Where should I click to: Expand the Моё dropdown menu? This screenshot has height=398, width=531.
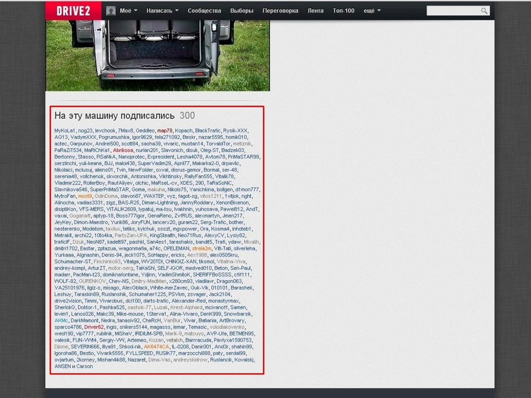129,11
